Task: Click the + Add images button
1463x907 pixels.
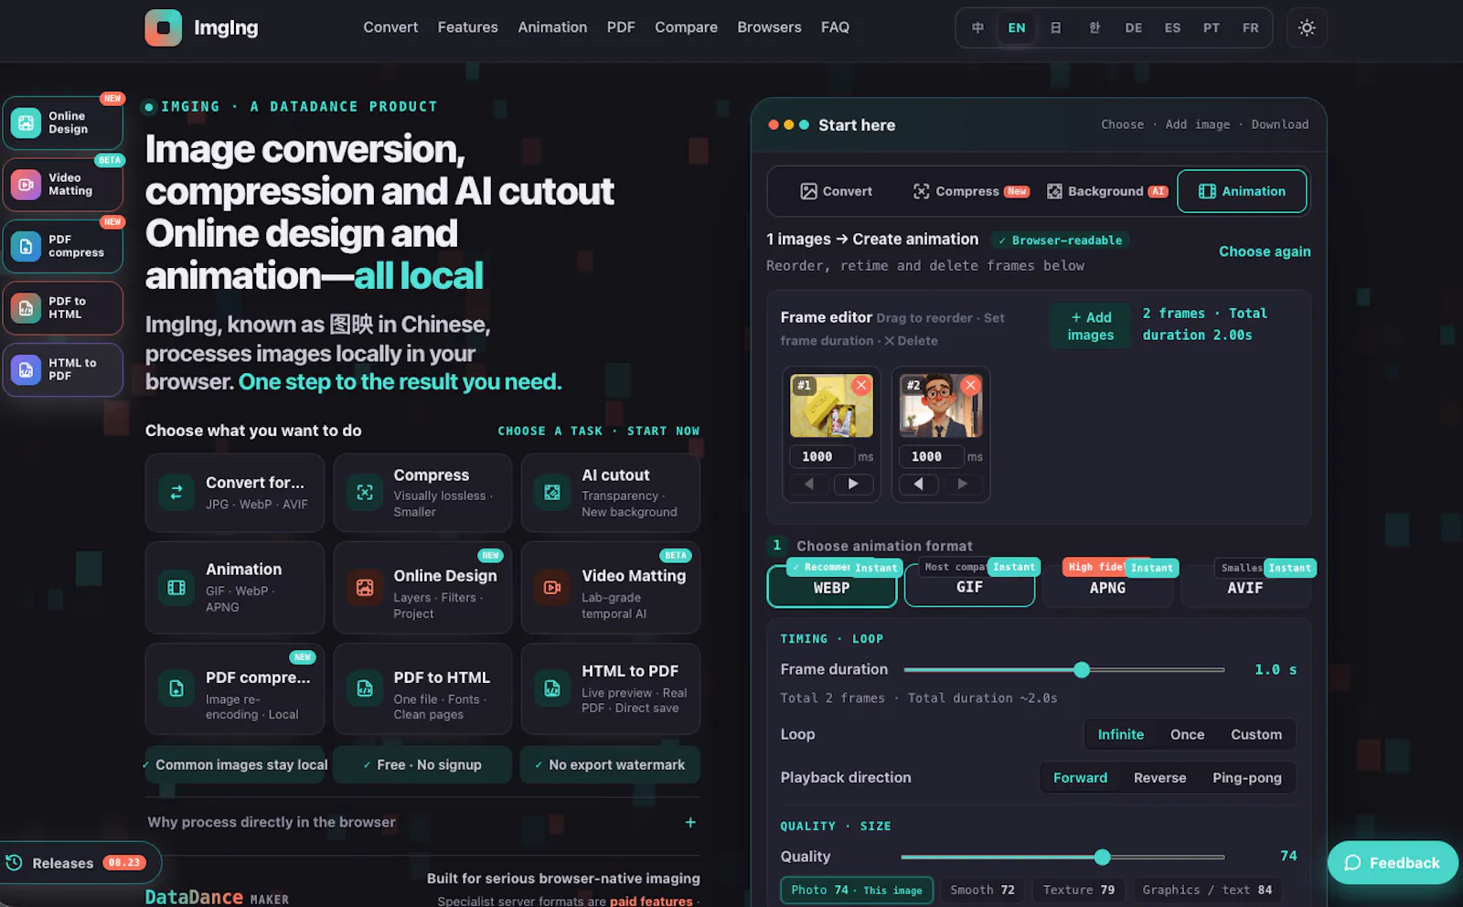Action: [x=1091, y=325]
